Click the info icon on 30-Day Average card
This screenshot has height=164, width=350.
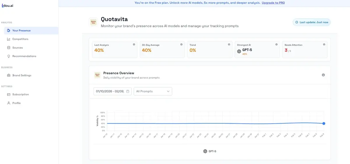coord(181,44)
